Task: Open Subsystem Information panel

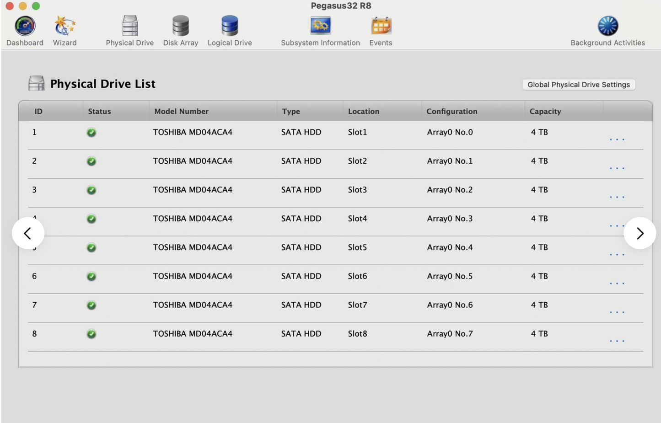Action: point(320,27)
